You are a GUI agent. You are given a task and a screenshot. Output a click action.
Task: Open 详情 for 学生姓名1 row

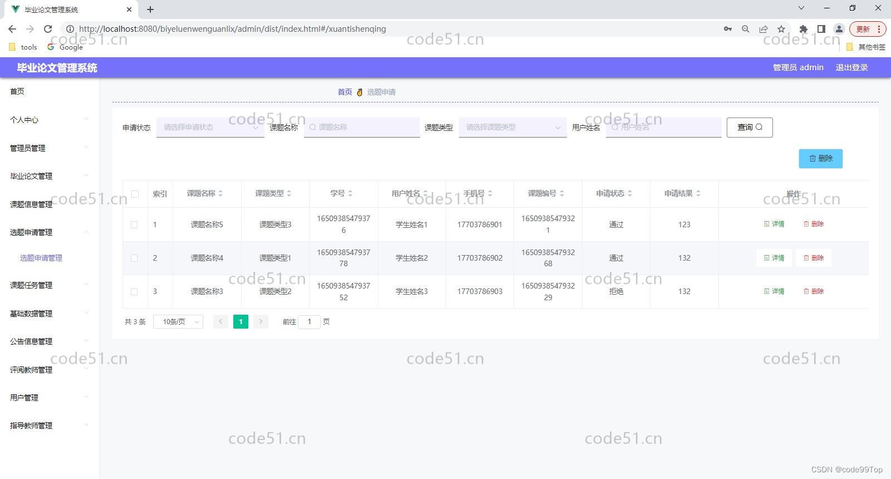tap(774, 224)
